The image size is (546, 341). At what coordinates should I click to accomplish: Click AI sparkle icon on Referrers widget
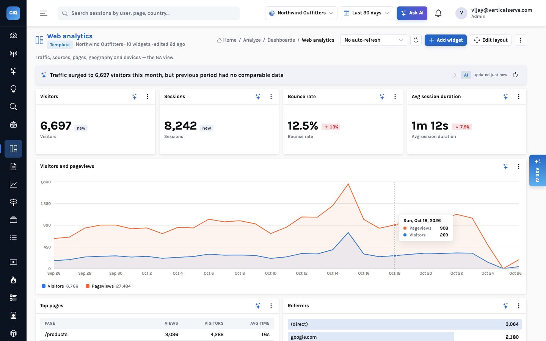click(505, 306)
